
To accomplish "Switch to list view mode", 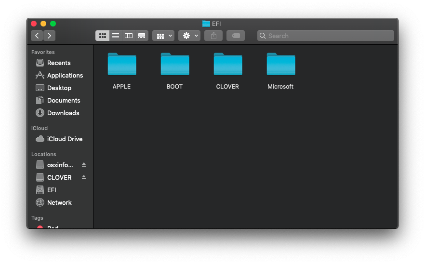I will click(116, 36).
